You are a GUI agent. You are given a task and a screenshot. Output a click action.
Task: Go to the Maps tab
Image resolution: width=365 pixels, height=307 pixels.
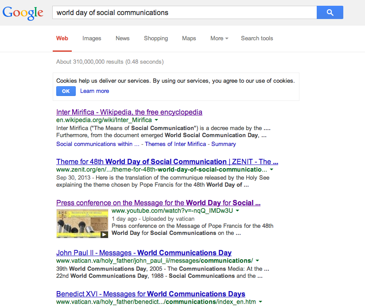(x=189, y=38)
